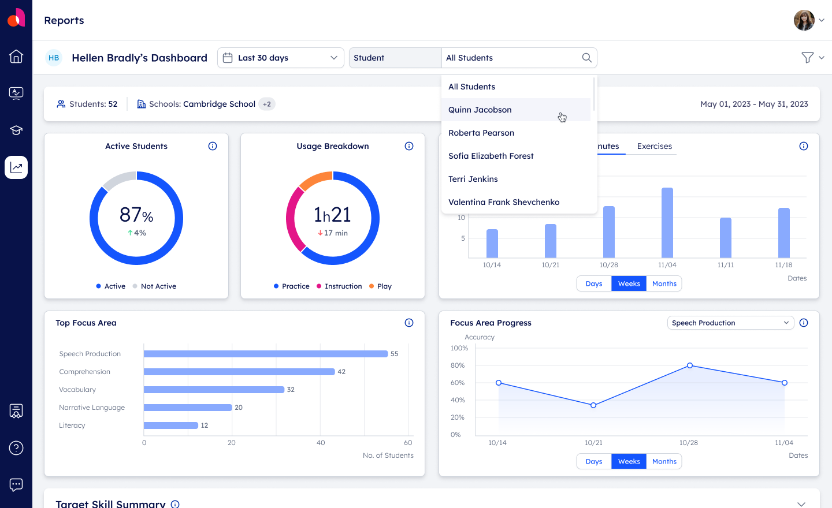
Task: Open the Home sidebar icon
Action: click(x=16, y=56)
